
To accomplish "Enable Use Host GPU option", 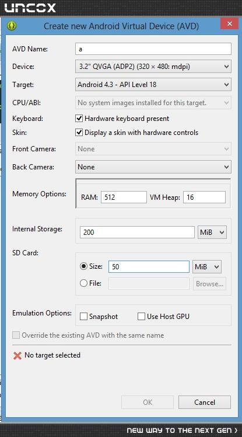I will [141, 316].
